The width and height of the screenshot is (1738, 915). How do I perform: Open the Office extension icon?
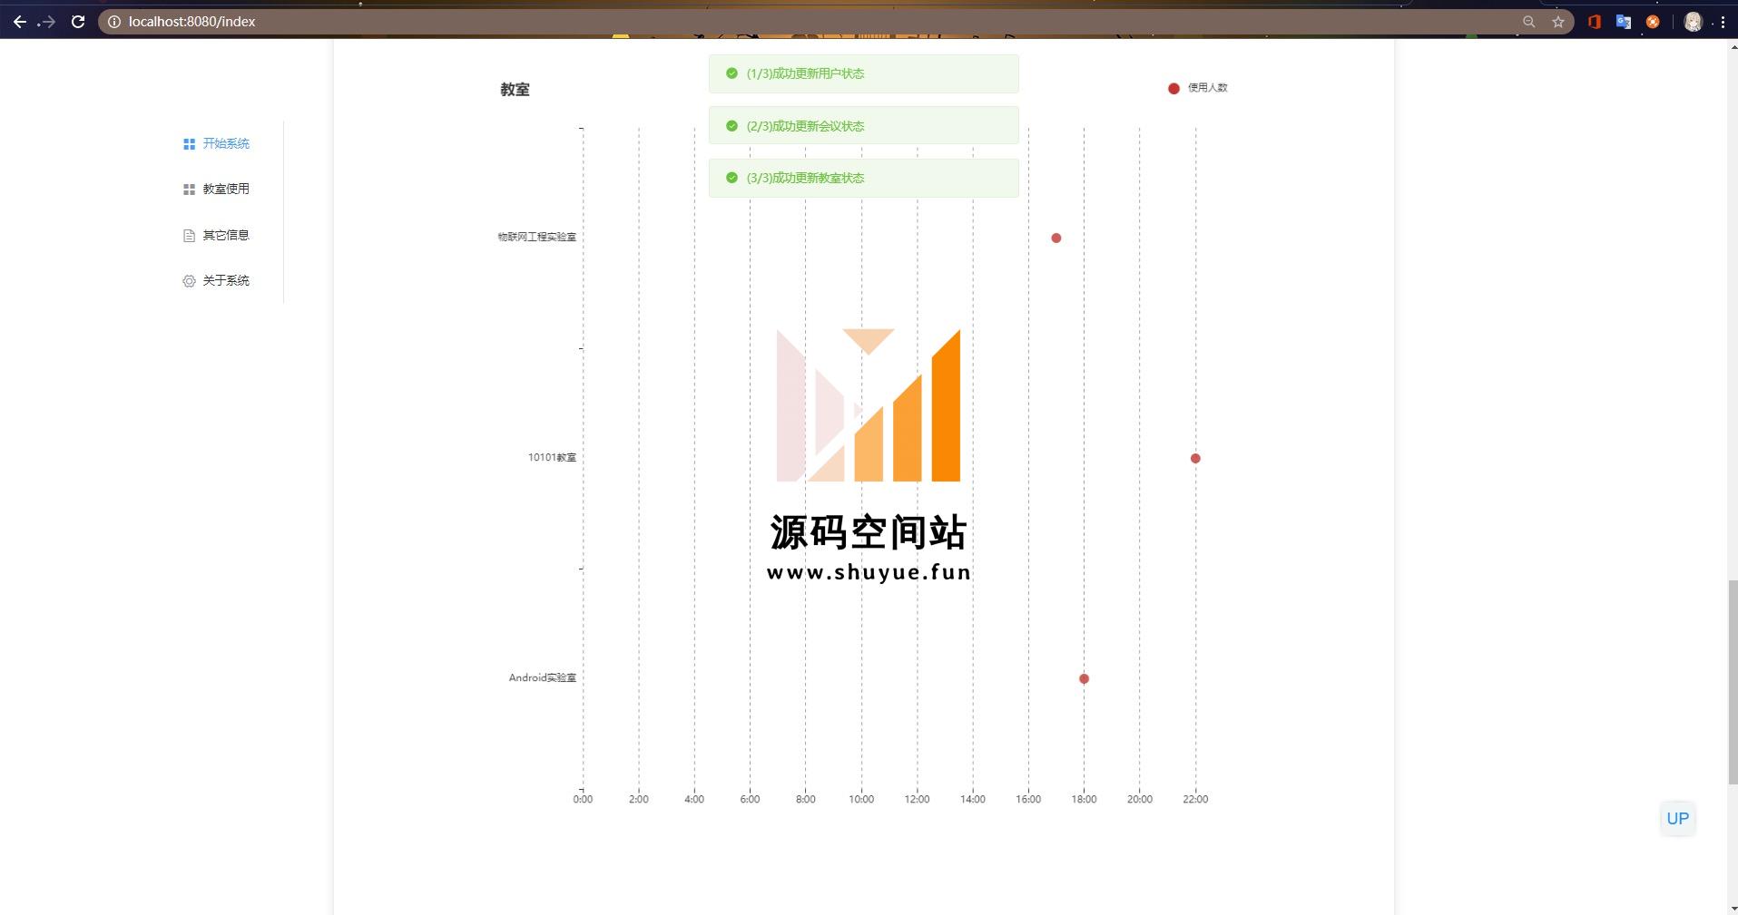coord(1594,22)
